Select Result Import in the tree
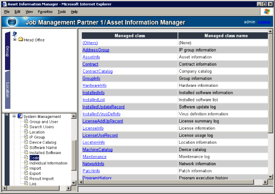 coord(41,179)
